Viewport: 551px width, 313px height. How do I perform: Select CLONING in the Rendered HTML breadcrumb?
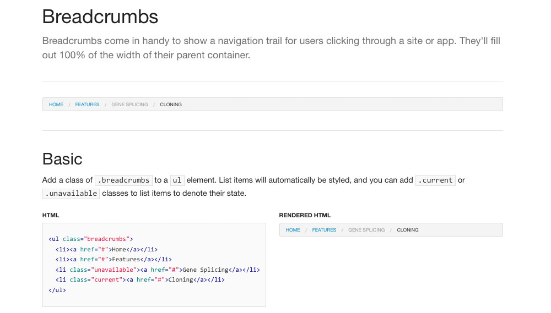pyautogui.click(x=408, y=230)
